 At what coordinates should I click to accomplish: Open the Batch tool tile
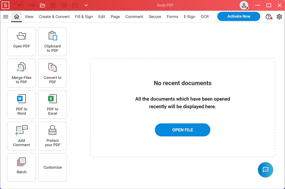[x=21, y=167]
